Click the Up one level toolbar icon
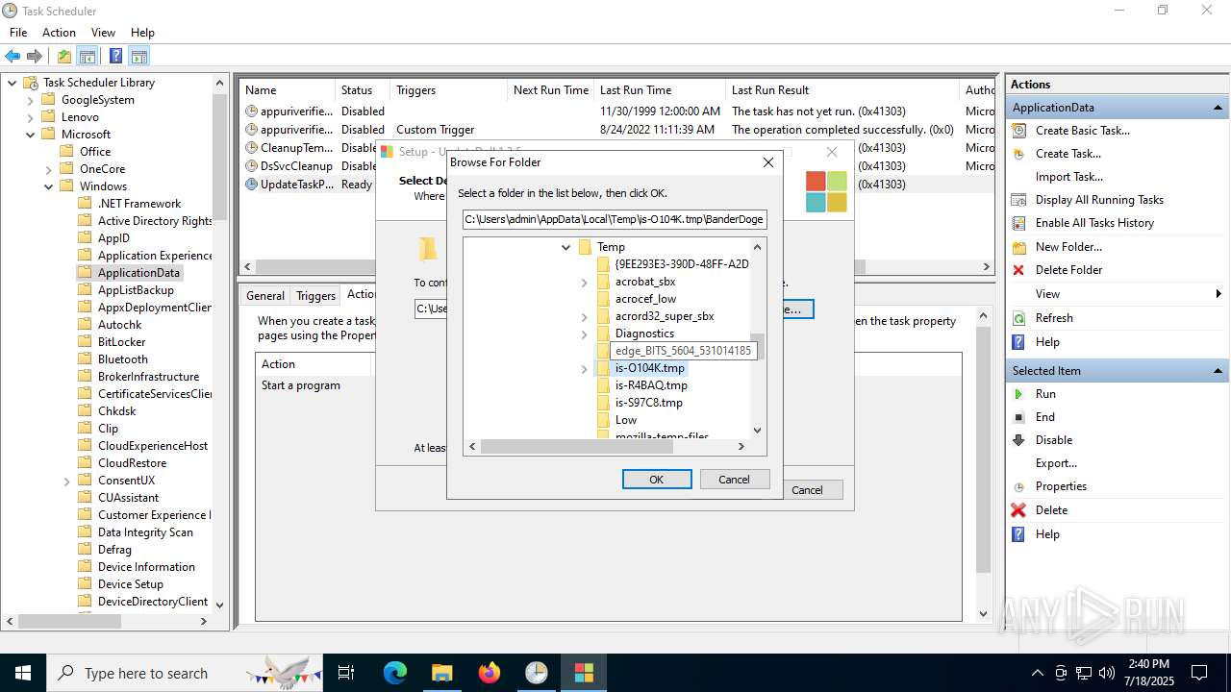 [63, 56]
